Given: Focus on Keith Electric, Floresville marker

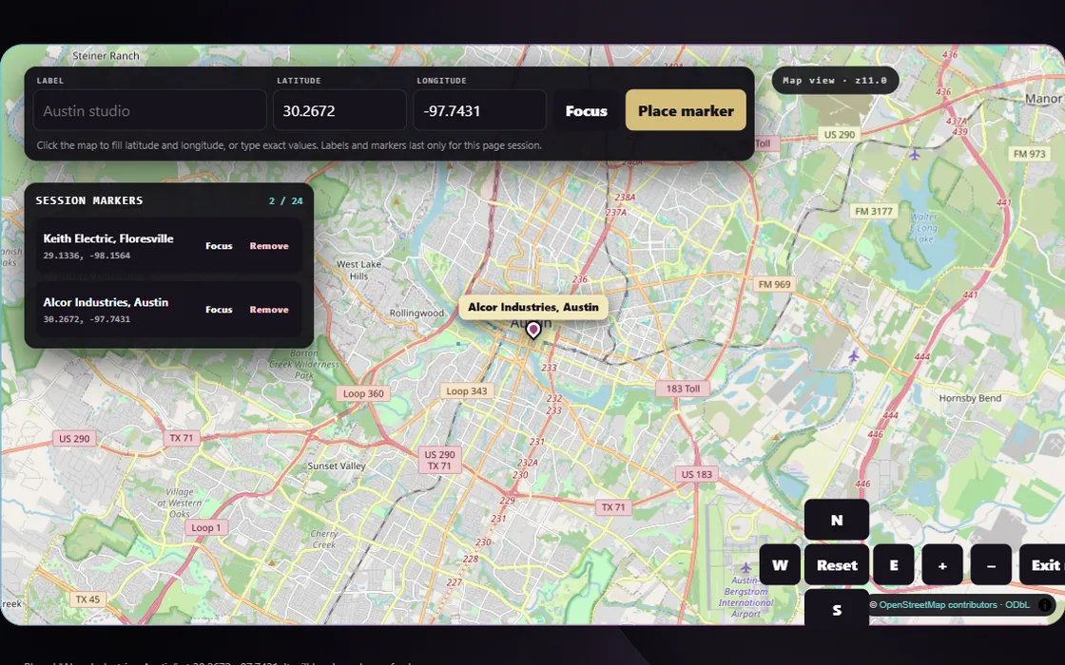Looking at the screenshot, I should tap(219, 246).
